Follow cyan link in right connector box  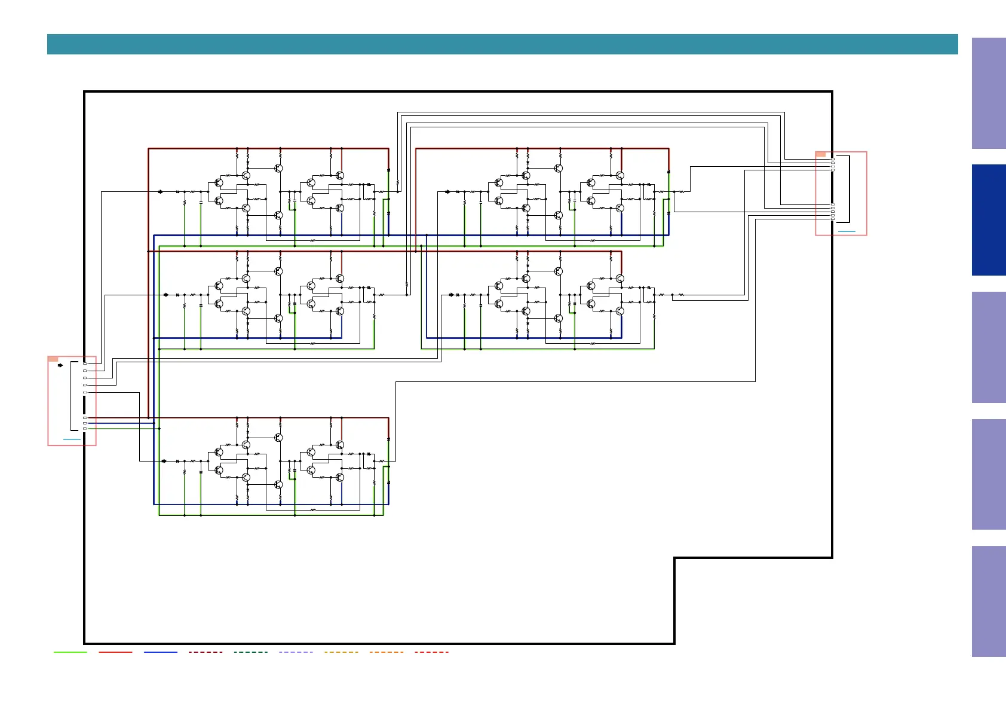coord(846,231)
